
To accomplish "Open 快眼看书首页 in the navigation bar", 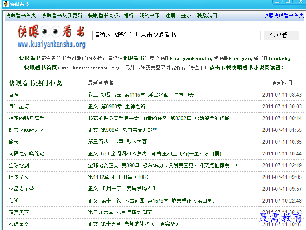I will [21, 15].
